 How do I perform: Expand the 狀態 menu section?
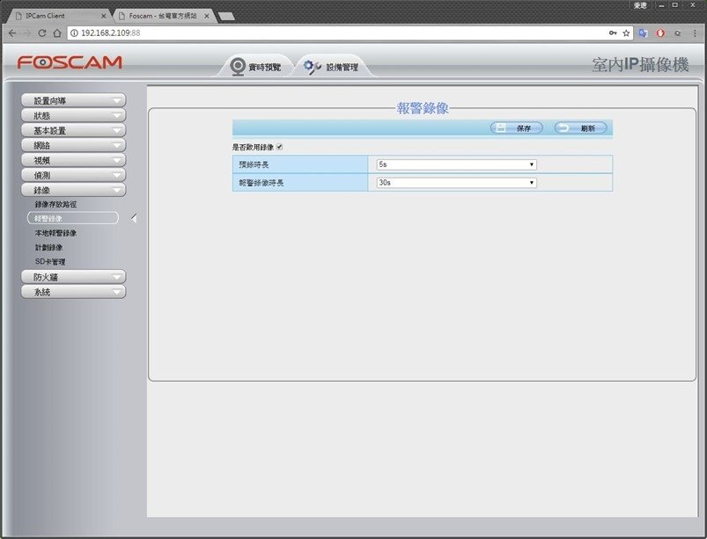click(73, 115)
